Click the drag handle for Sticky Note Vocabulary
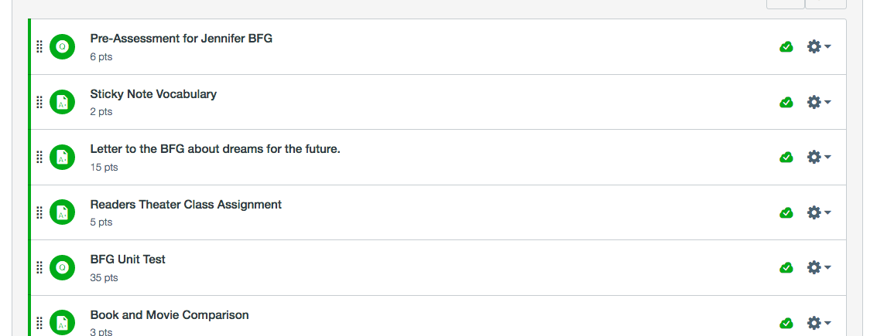The image size is (877, 336). (39, 102)
